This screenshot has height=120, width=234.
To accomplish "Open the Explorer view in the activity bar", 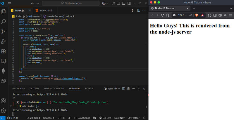I will tap(3, 12).
